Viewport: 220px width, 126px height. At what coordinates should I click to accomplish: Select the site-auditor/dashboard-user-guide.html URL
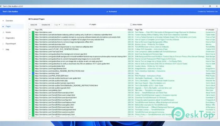pos(58,78)
